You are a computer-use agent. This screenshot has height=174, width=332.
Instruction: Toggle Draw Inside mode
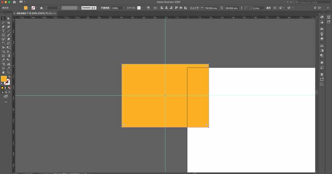point(9,92)
